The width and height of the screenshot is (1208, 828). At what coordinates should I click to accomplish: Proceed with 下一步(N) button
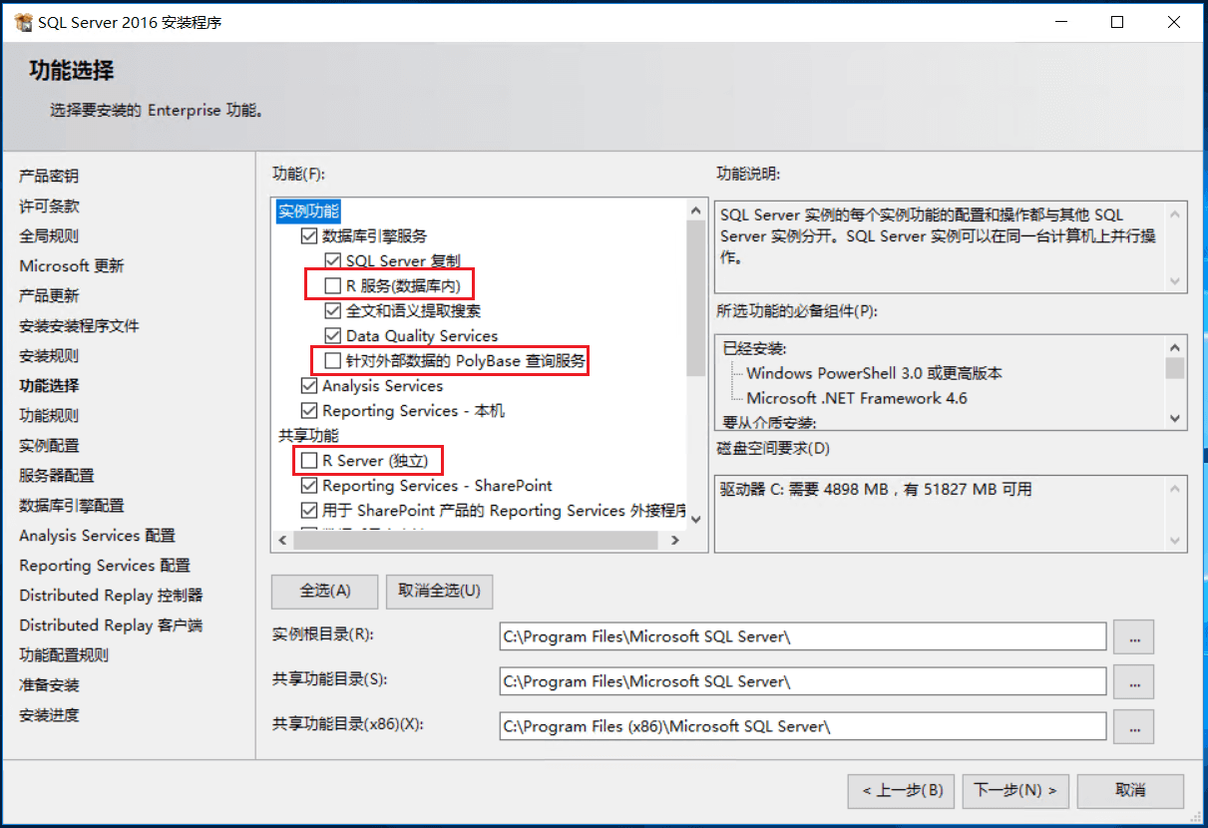click(1015, 791)
